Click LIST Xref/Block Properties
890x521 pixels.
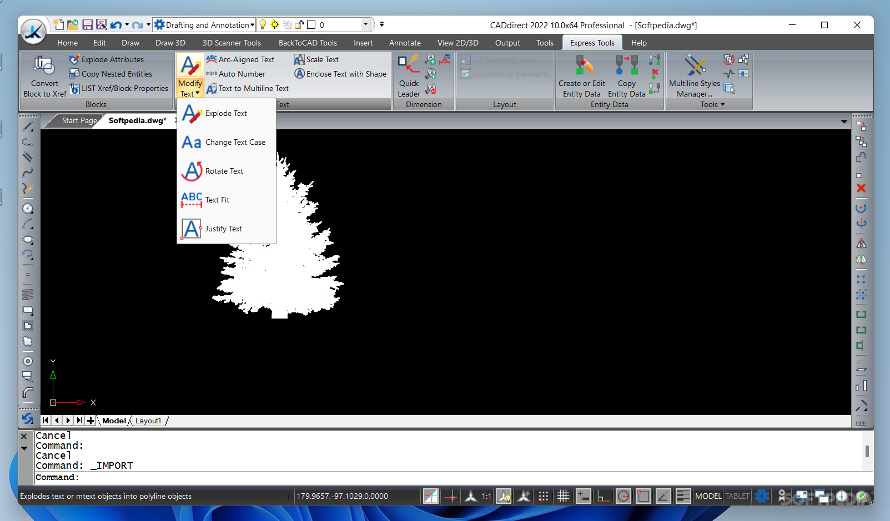[x=119, y=88]
